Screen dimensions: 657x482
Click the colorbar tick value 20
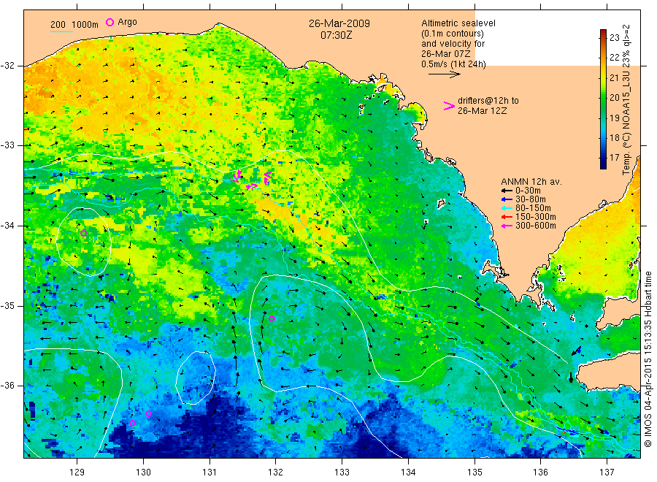click(614, 98)
